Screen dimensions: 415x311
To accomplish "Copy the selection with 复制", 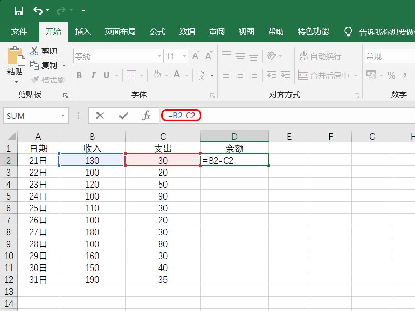I will point(49,65).
